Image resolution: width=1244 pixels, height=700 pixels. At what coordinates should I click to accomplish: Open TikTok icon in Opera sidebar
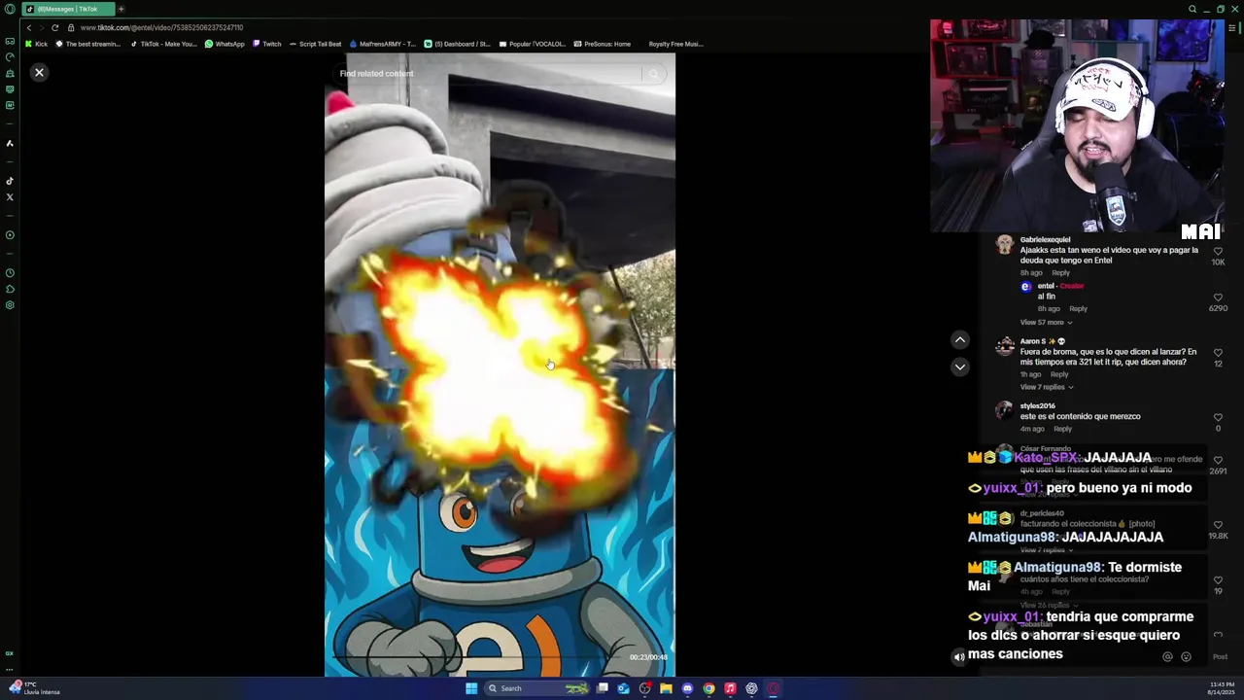pyautogui.click(x=10, y=181)
